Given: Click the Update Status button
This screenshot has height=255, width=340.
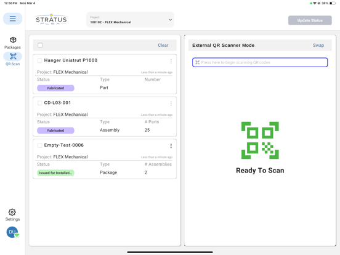Looking at the screenshot, I should (x=310, y=20).
